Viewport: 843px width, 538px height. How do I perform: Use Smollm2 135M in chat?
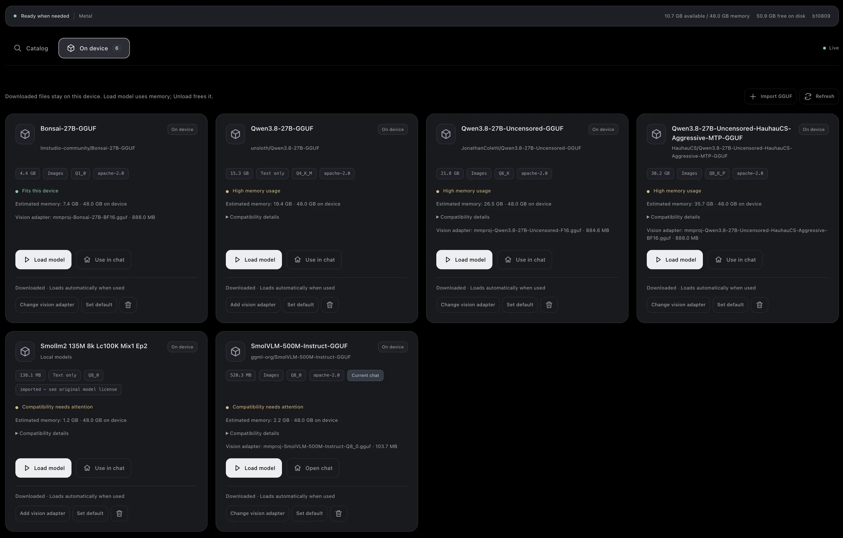(x=104, y=468)
